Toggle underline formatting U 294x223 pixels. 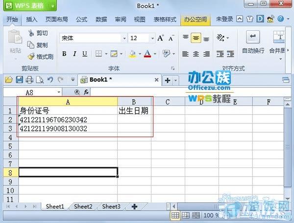pos(85,54)
